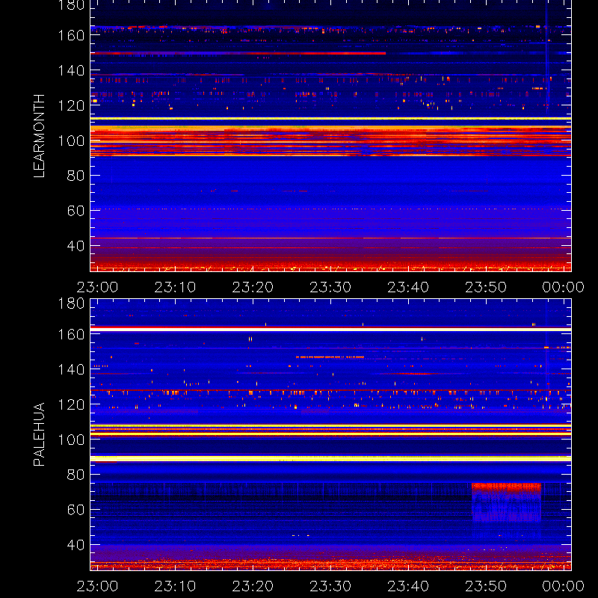
Task: Choose the 80 frequency tick on the PALEHUA axis
Action: tap(75, 475)
